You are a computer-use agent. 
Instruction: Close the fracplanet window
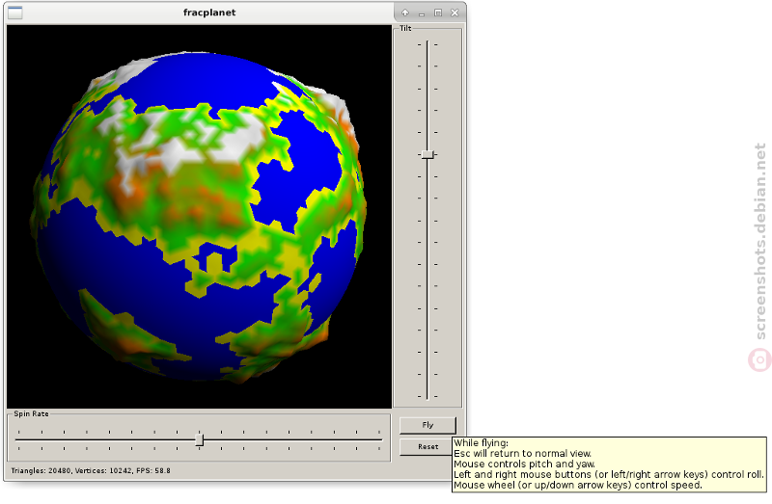pyautogui.click(x=455, y=13)
